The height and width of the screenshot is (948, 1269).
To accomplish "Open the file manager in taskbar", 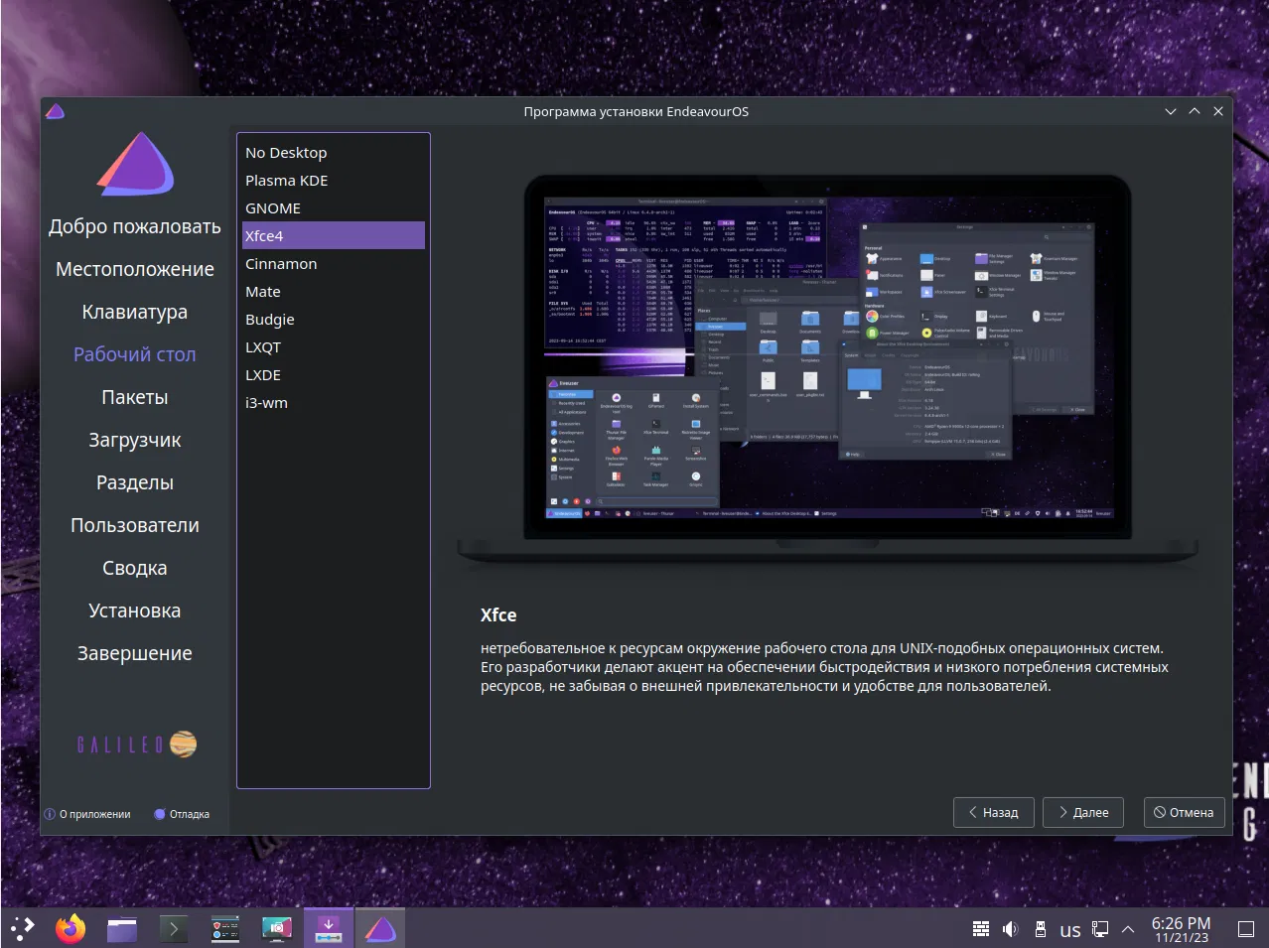I will pos(122,929).
